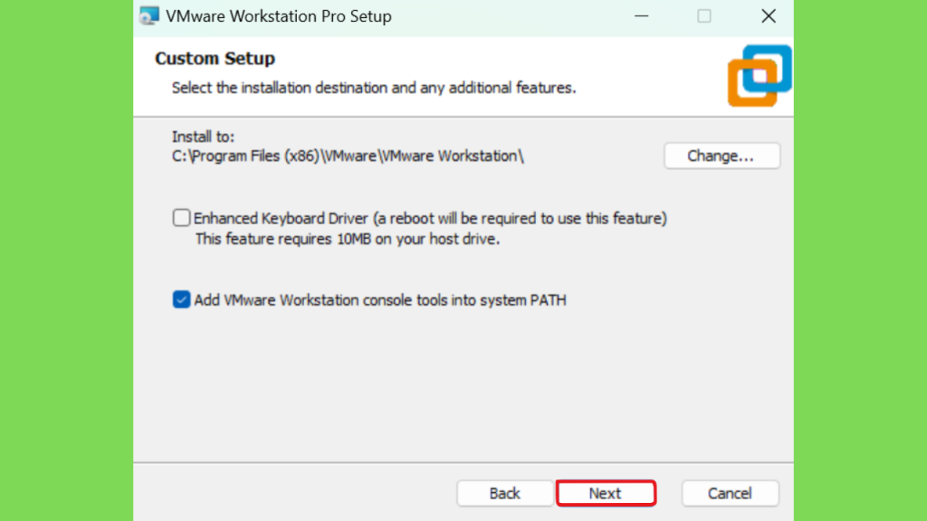Image resolution: width=927 pixels, height=521 pixels.
Task: Click the Program Files install path text
Action: click(348, 156)
